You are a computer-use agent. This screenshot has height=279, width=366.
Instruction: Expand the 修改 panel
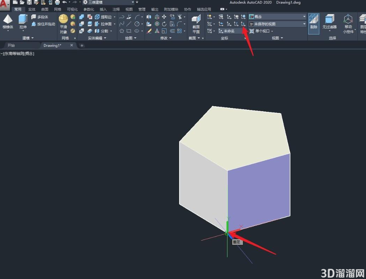166,38
